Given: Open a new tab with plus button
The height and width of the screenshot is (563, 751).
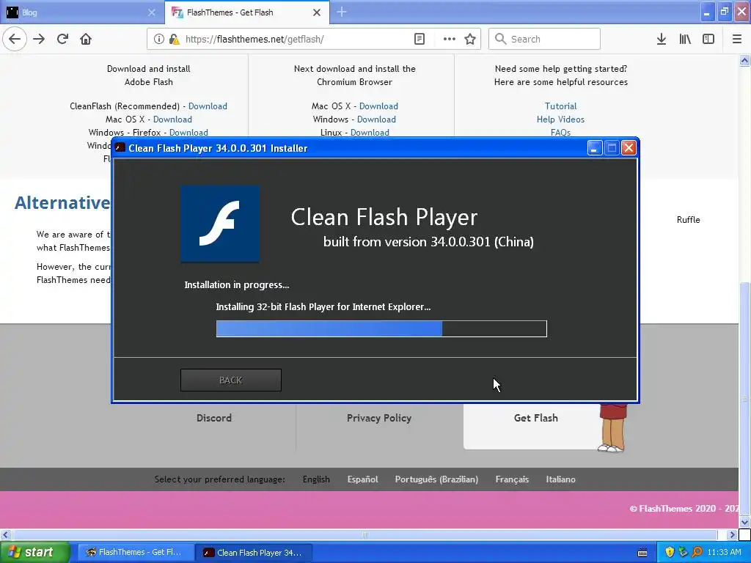Looking at the screenshot, I should point(342,12).
